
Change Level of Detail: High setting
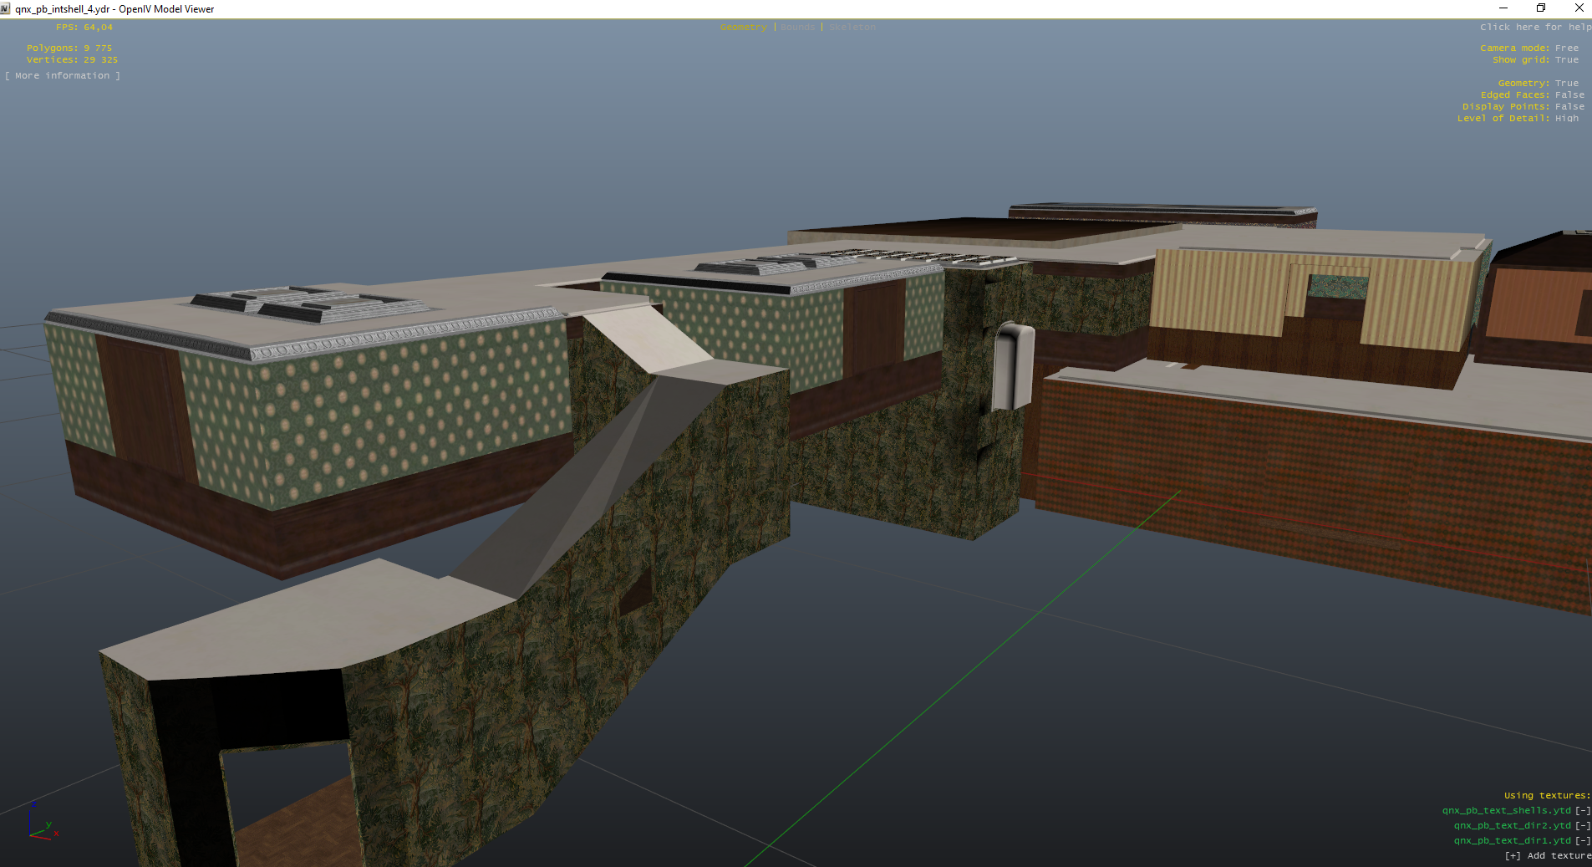point(1518,119)
